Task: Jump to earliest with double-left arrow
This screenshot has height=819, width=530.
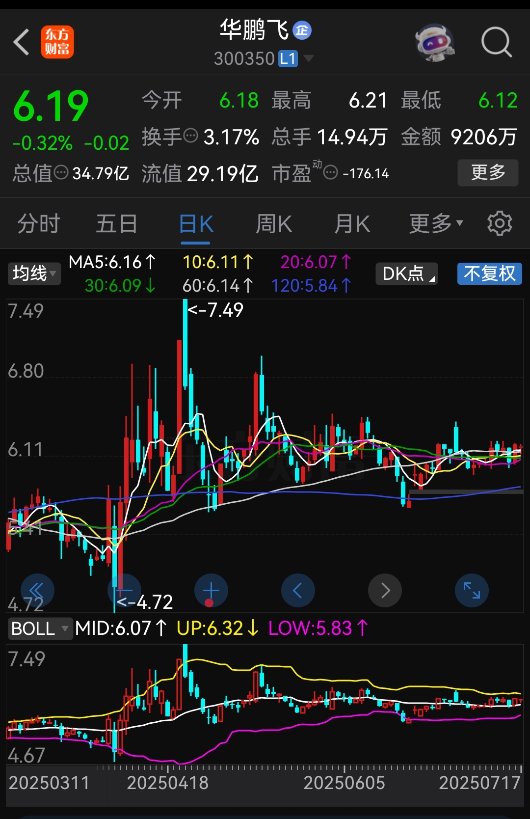Action: 37,590
